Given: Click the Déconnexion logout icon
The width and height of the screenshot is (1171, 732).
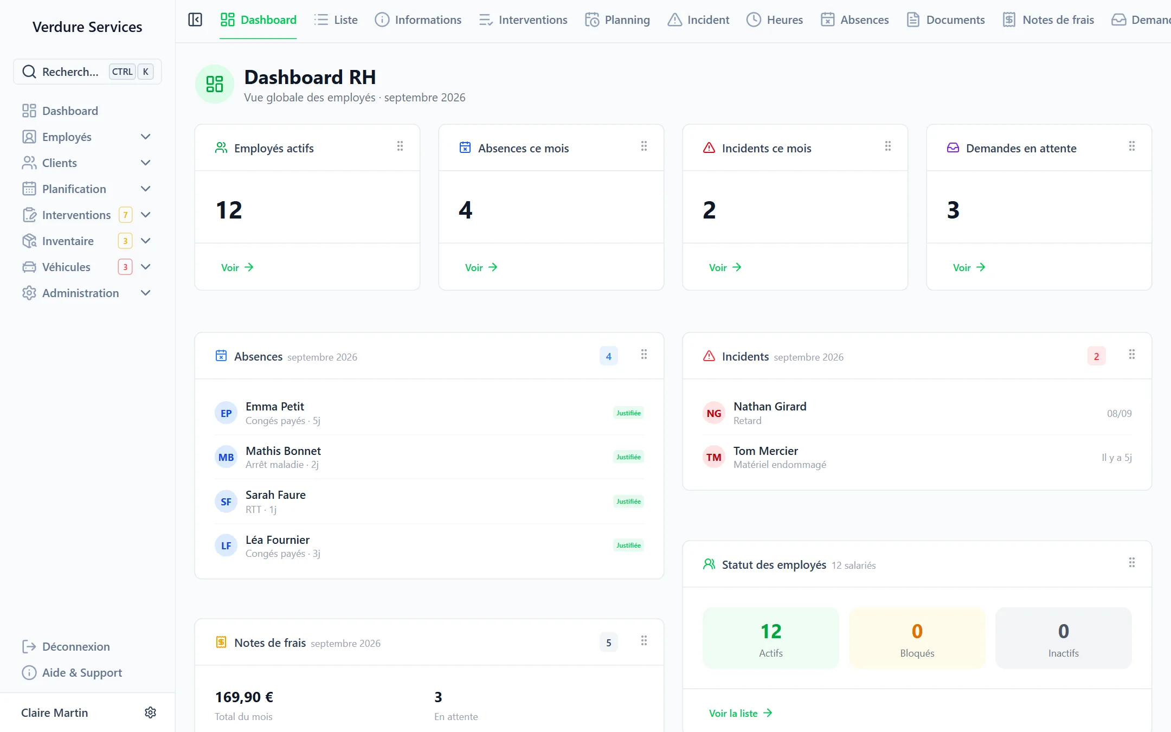Looking at the screenshot, I should click(29, 646).
